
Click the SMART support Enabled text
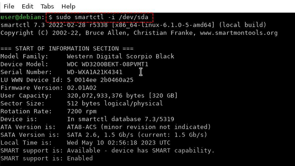(80, 158)
